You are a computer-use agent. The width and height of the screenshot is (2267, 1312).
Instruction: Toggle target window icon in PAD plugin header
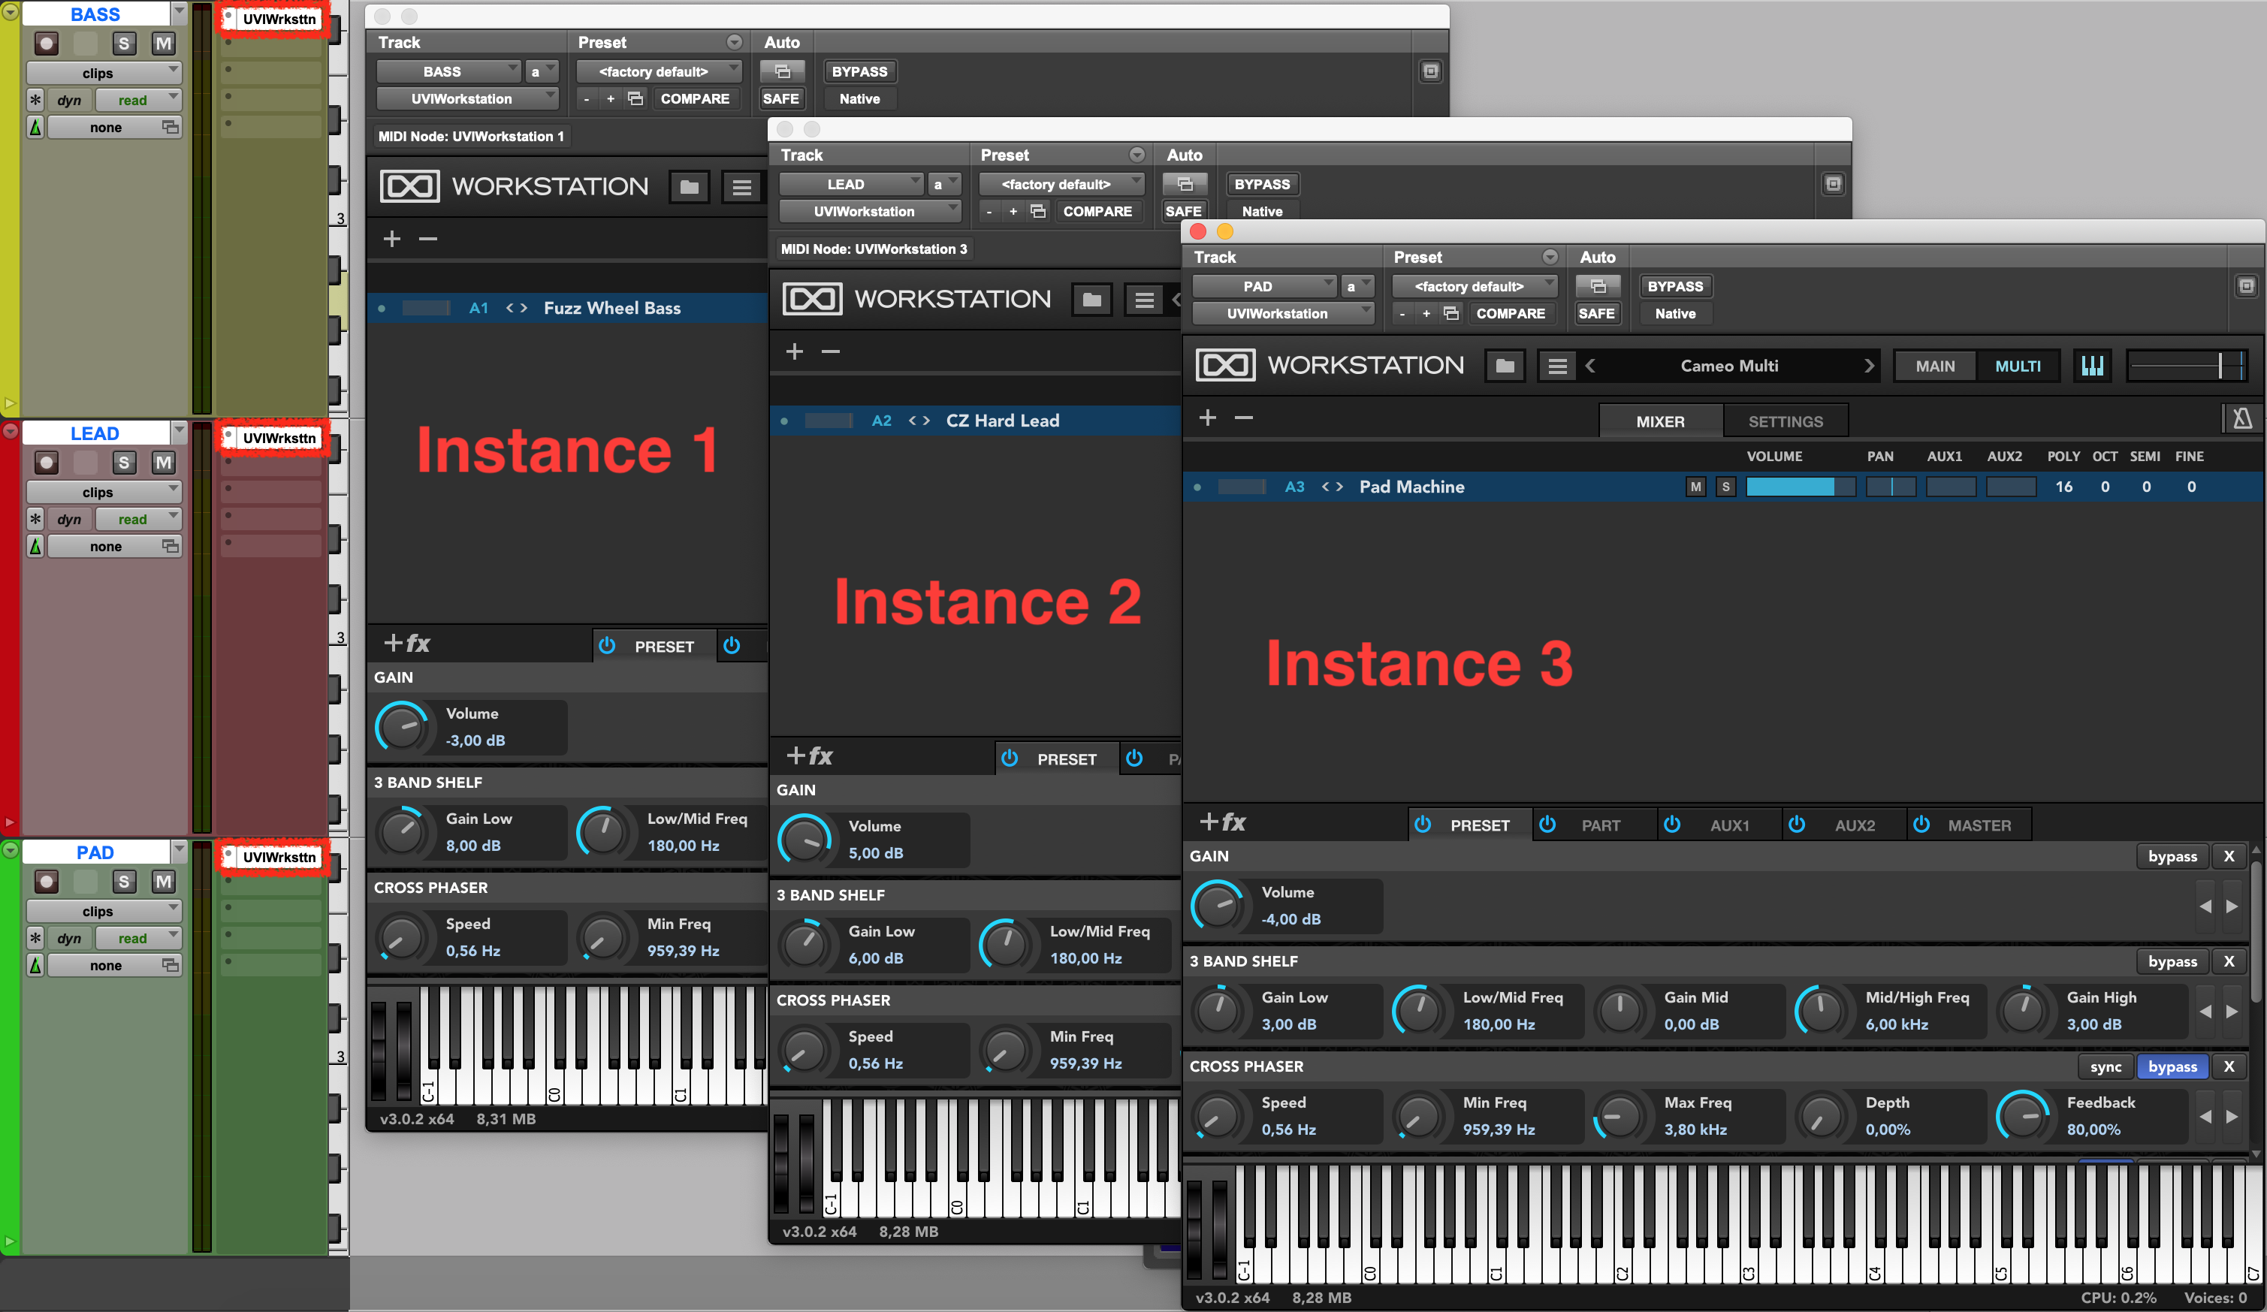click(2245, 286)
